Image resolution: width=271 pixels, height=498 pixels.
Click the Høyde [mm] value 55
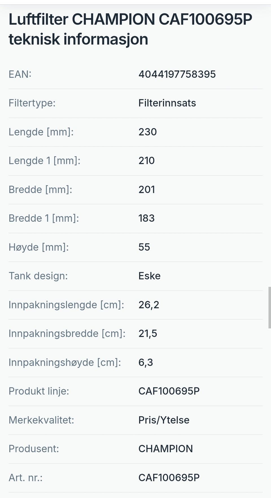click(x=144, y=247)
